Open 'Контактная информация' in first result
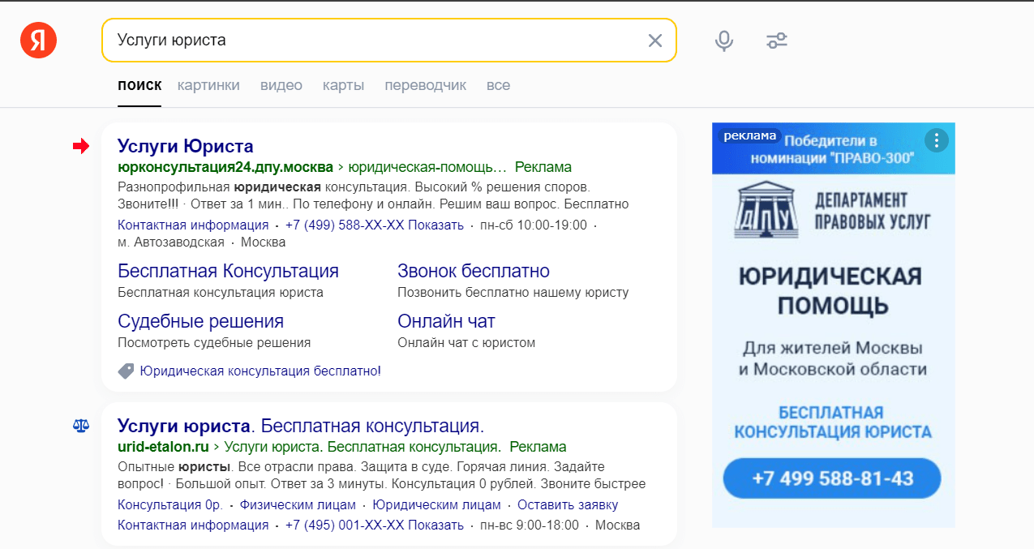The image size is (1034, 549). 193,225
